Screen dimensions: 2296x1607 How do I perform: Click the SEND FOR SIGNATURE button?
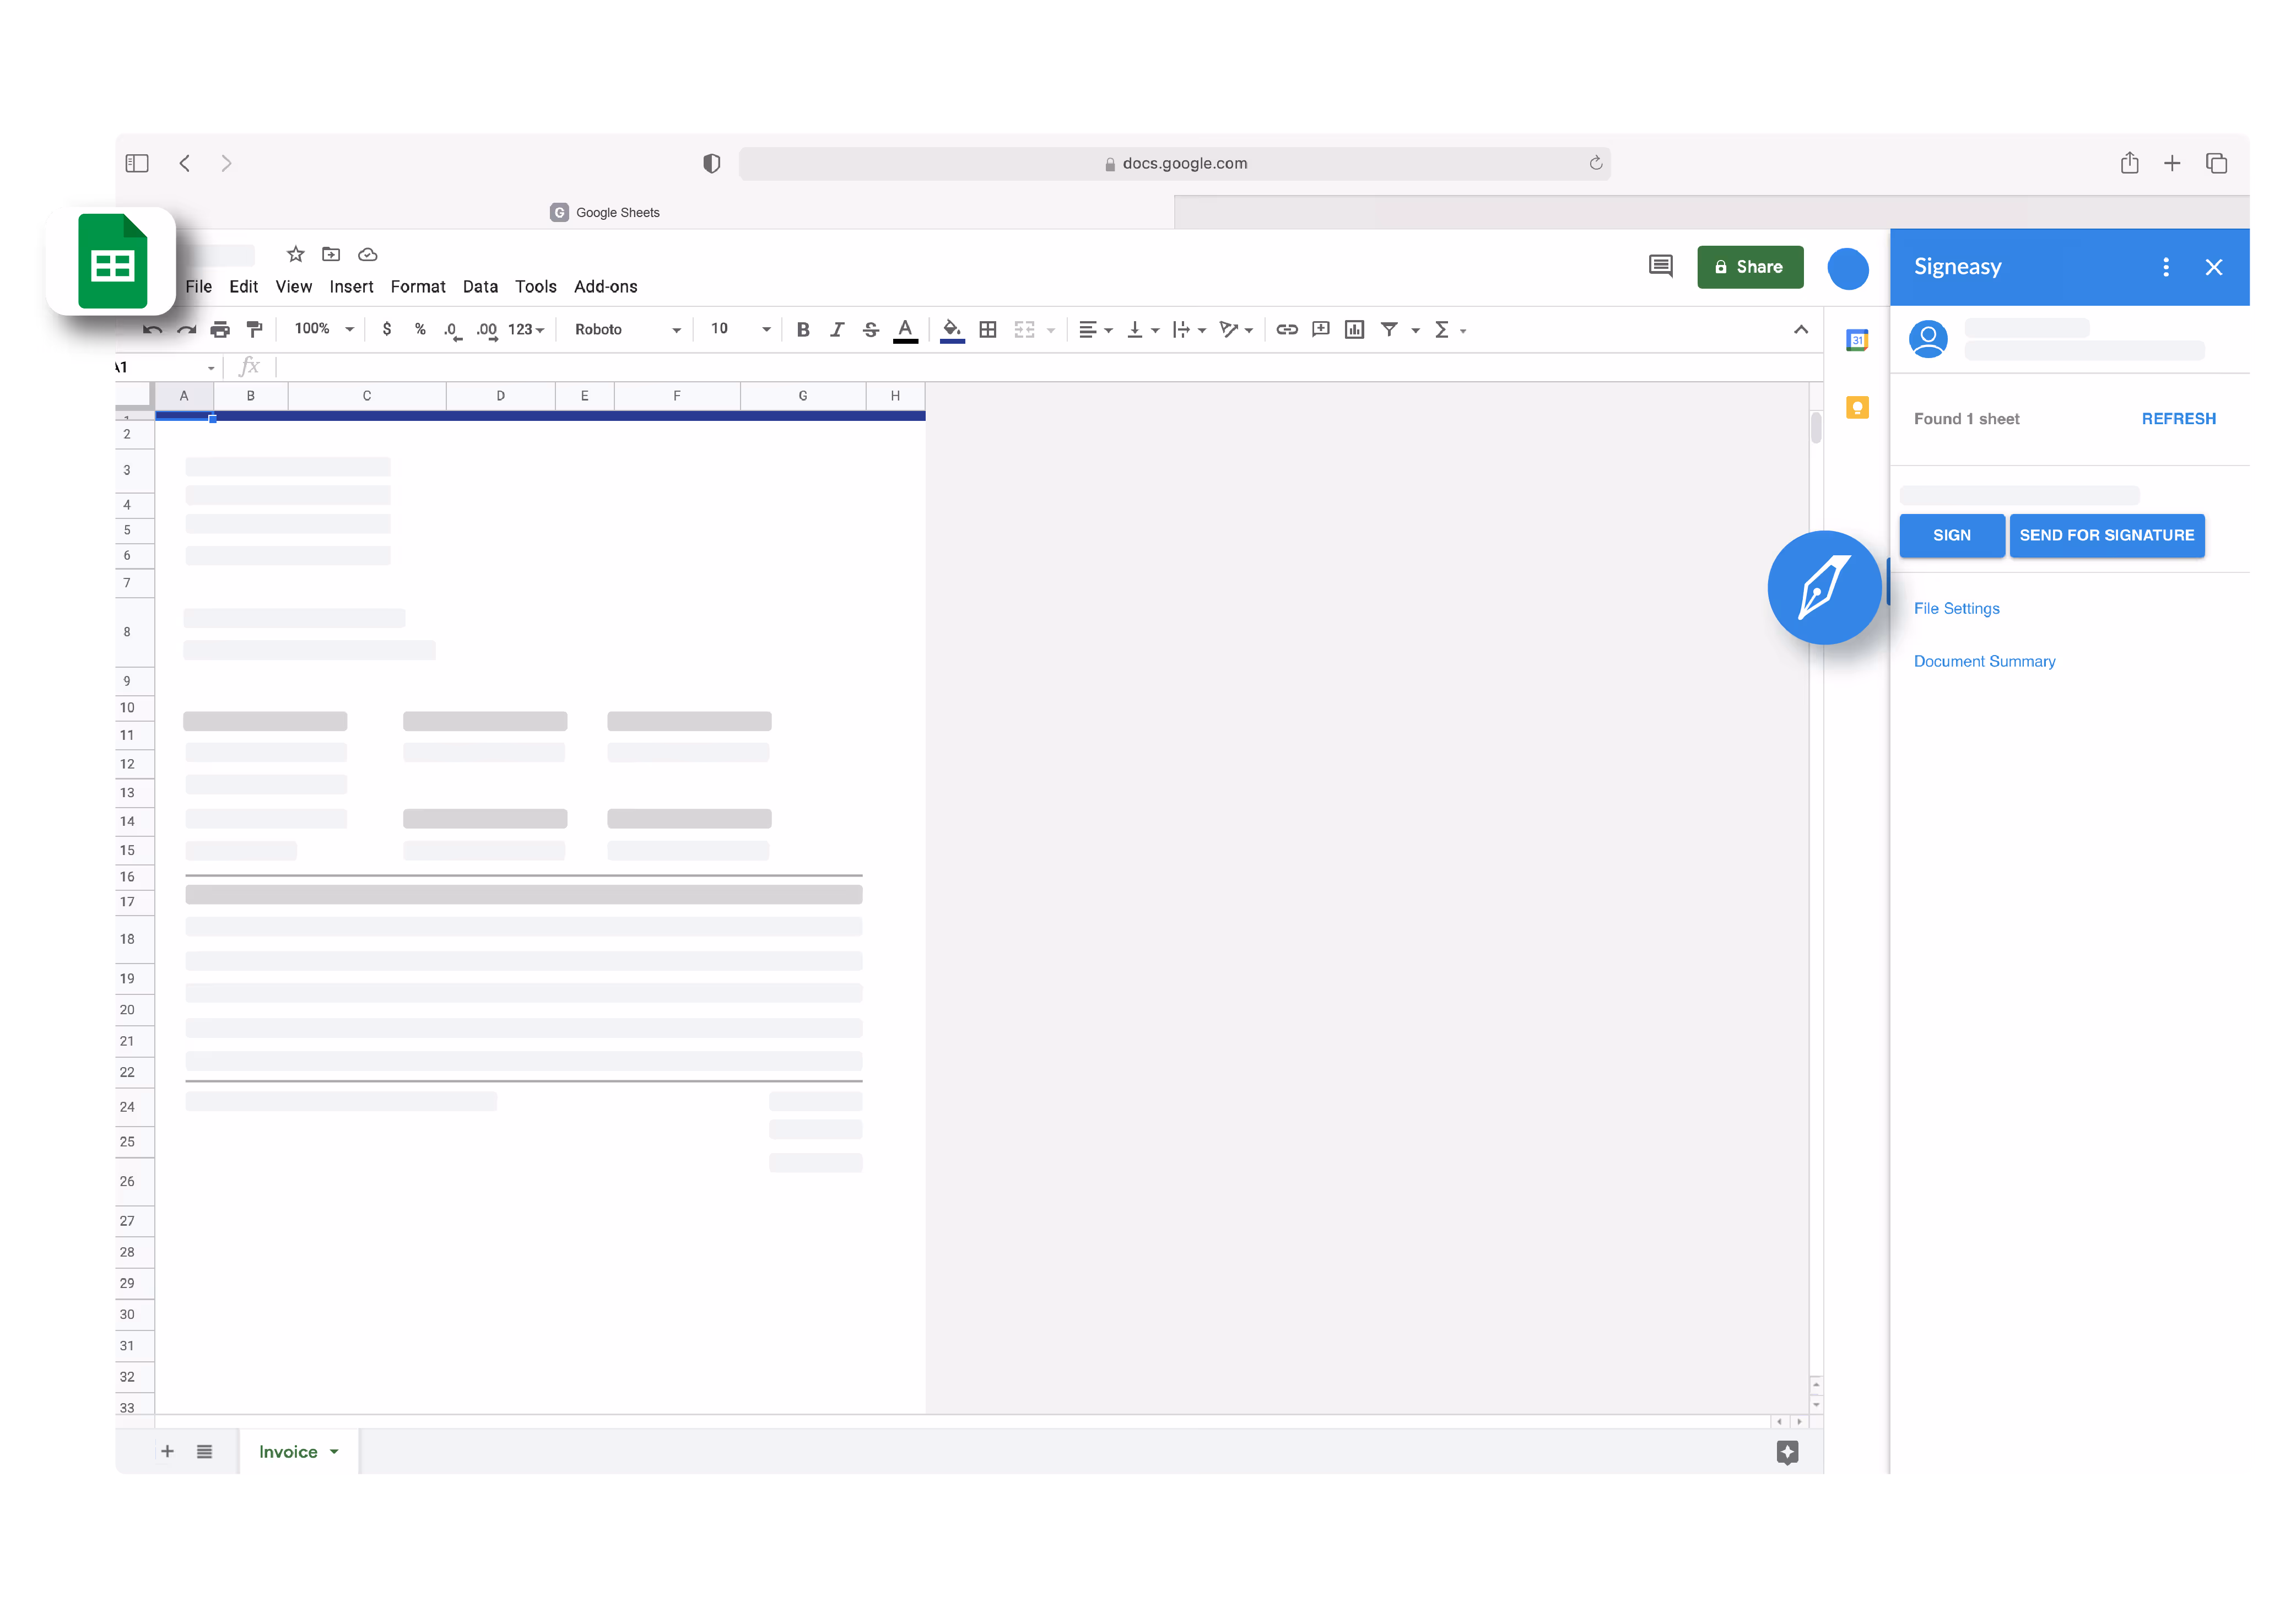pyautogui.click(x=2107, y=535)
